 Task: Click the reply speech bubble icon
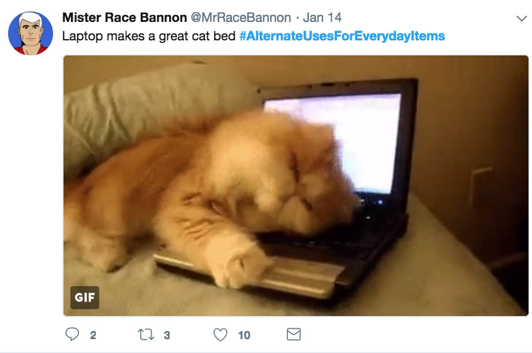coord(72,335)
